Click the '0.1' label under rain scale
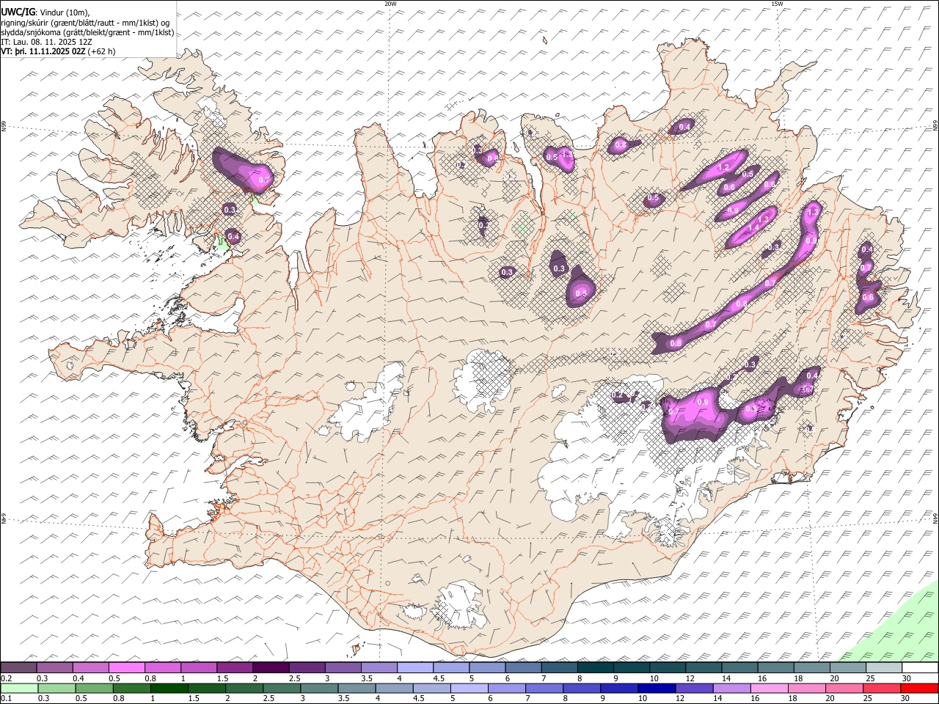Image resolution: width=939 pixels, height=704 pixels. [7, 699]
